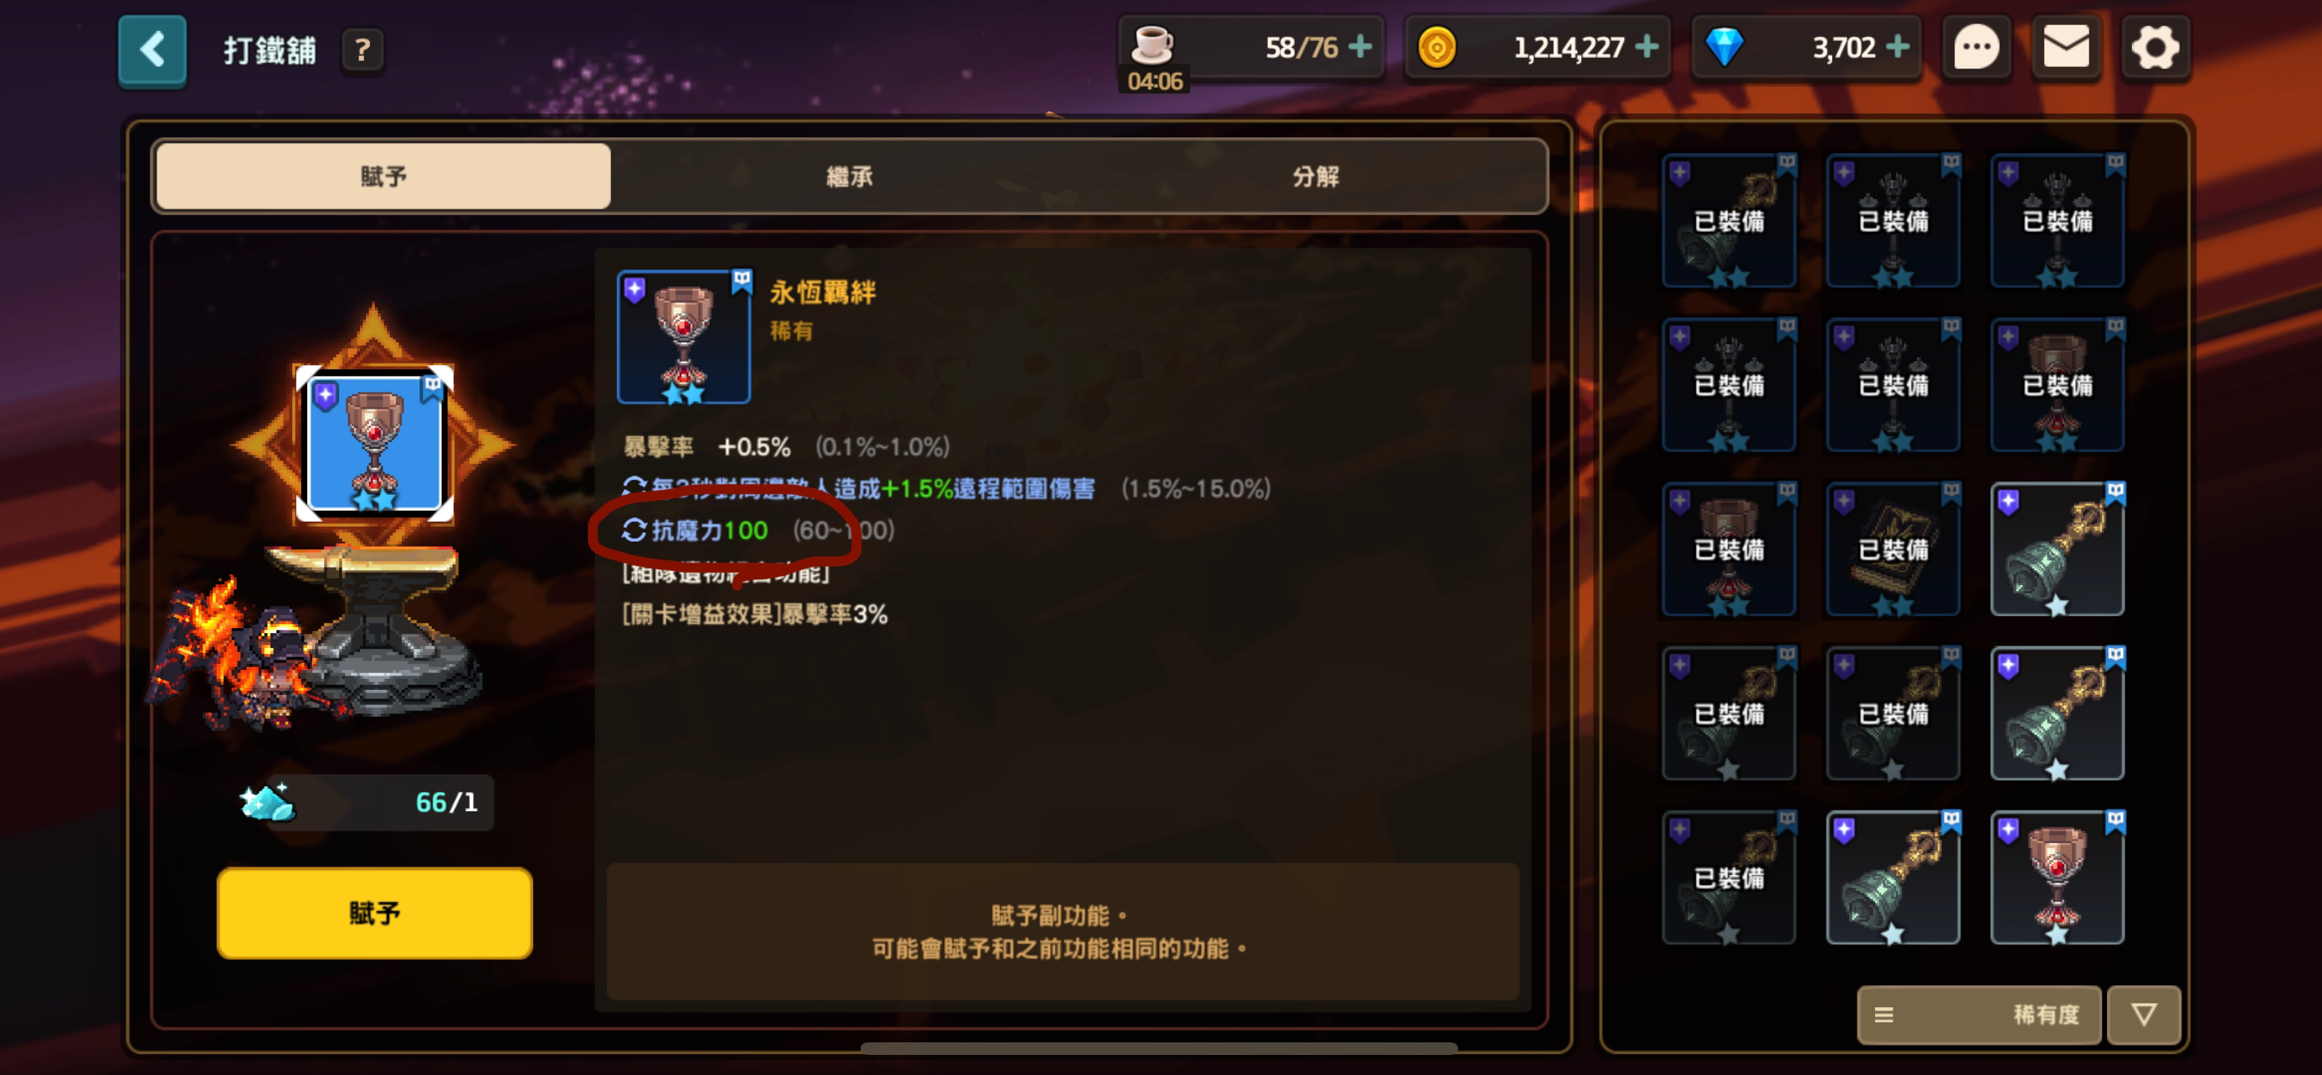The image size is (2322, 1075).
Task: Click the goblet item on the anvil slot
Action: 374,444
